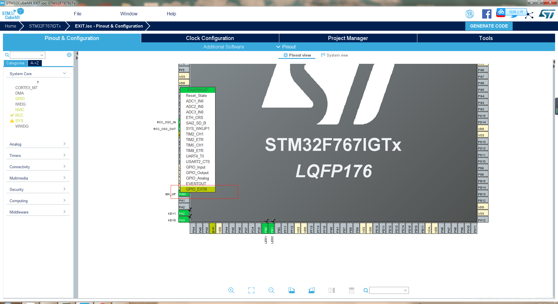Expand the Middleware category
Image resolution: width=558 pixels, height=304 pixels.
pos(65,212)
